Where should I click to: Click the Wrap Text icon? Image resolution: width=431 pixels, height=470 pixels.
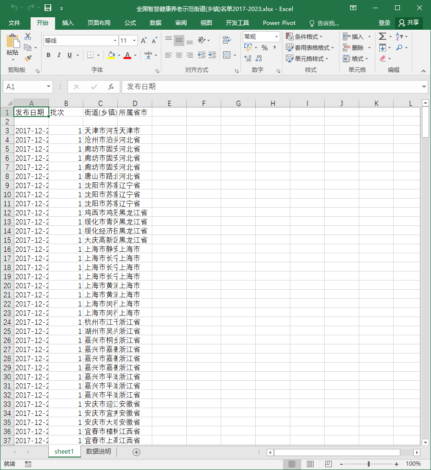[227, 40]
